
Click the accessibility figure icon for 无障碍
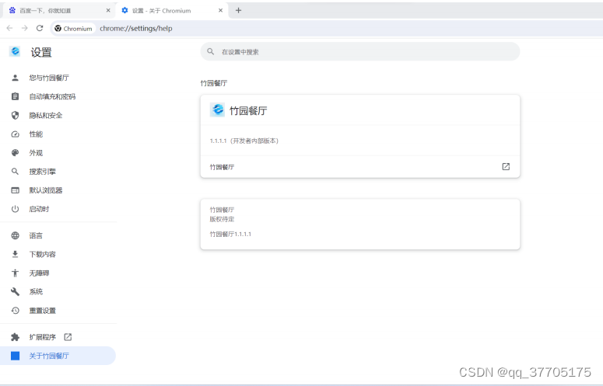pyautogui.click(x=15, y=273)
